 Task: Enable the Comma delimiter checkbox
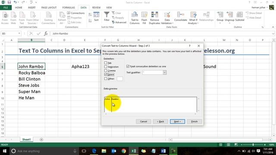coord(106,71)
